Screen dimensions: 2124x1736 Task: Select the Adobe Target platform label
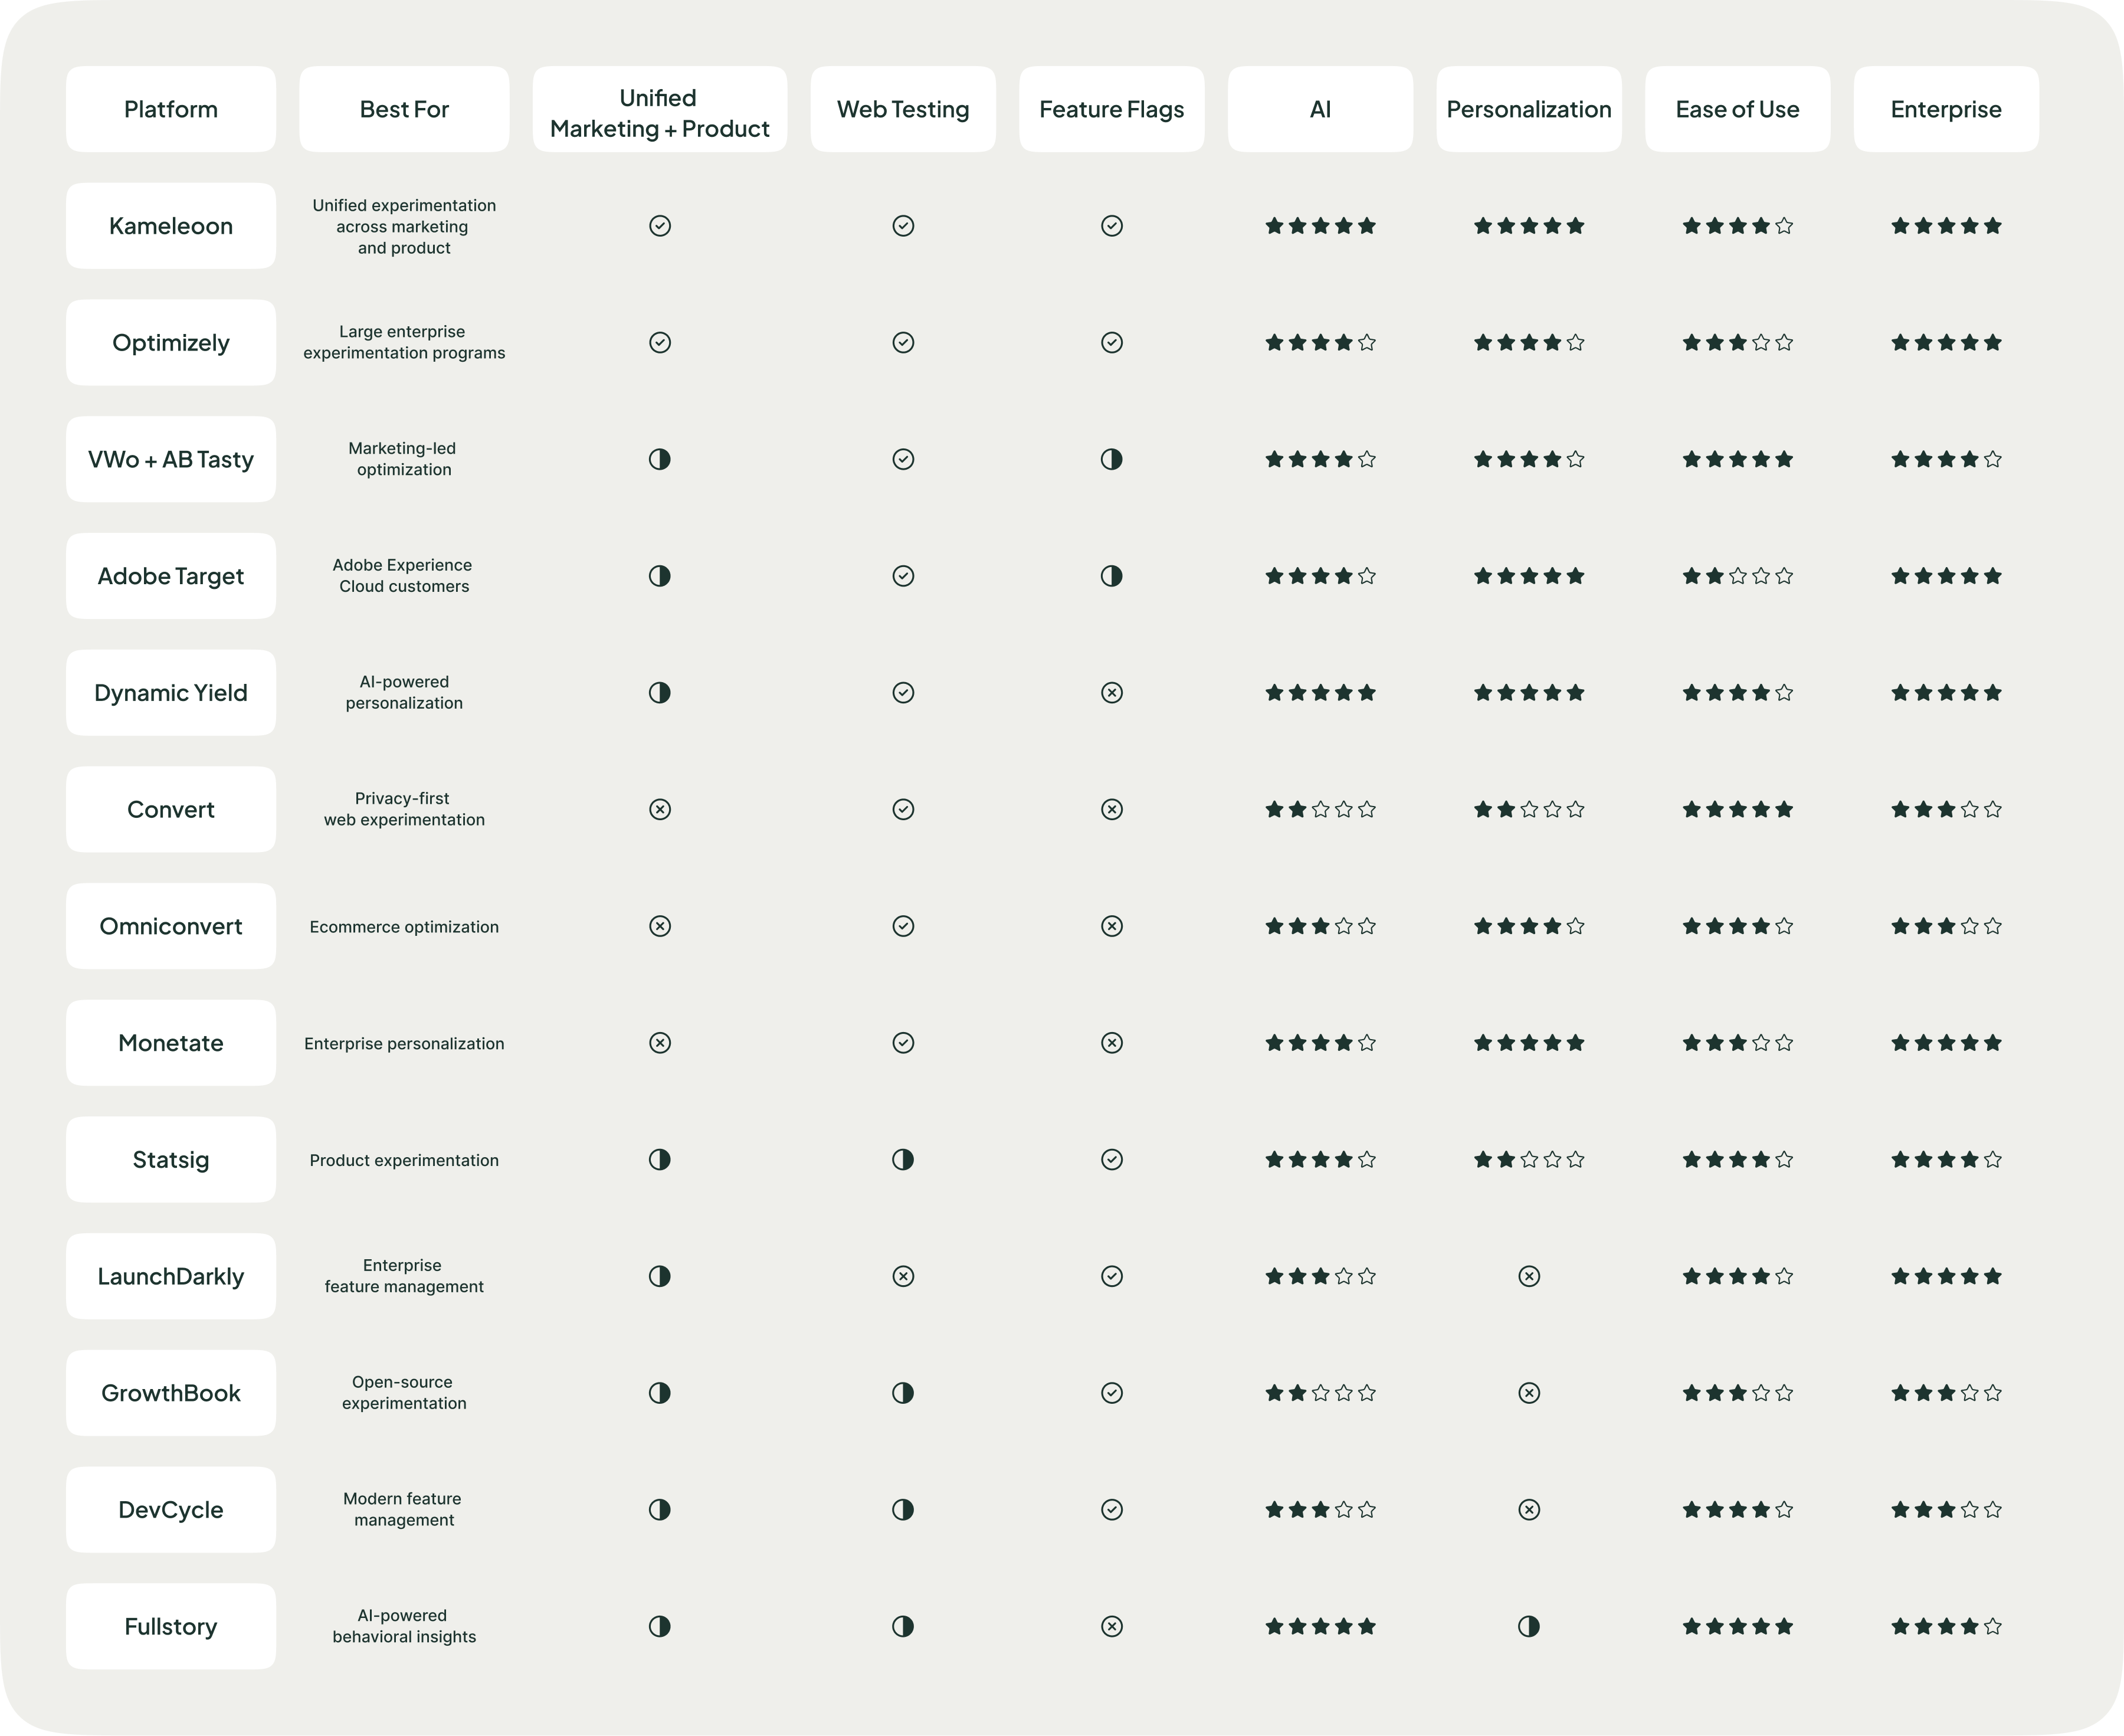(x=171, y=576)
